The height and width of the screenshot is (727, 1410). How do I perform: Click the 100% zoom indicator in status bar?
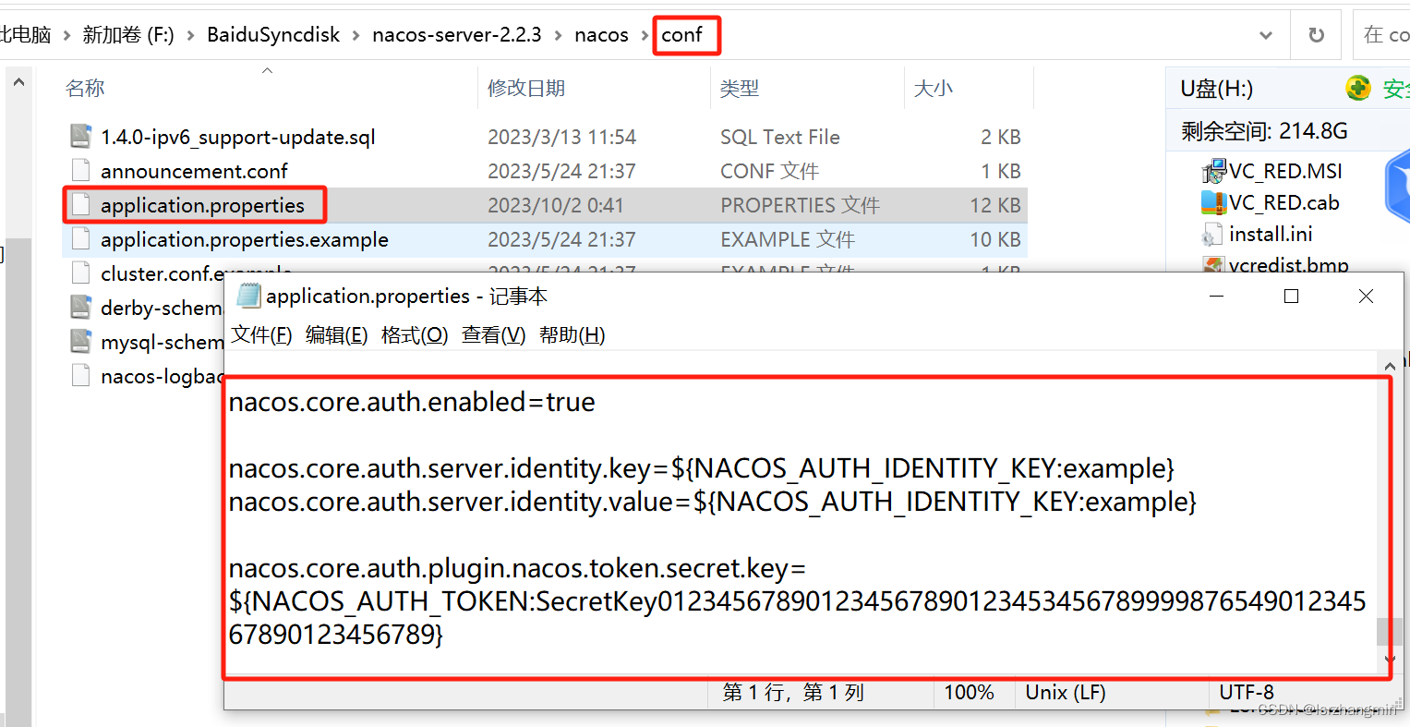pos(970,692)
